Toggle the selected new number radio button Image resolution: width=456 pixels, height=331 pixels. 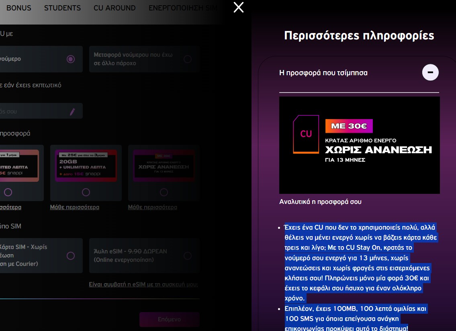pyautogui.click(x=71, y=59)
